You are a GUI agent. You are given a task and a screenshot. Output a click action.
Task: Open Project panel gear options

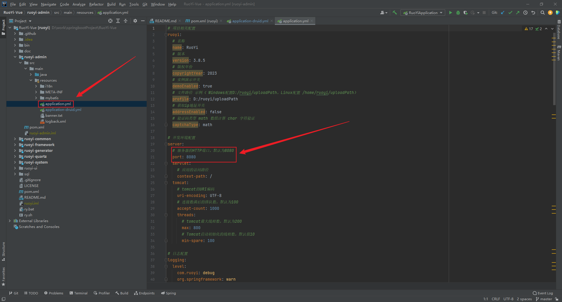(135, 21)
